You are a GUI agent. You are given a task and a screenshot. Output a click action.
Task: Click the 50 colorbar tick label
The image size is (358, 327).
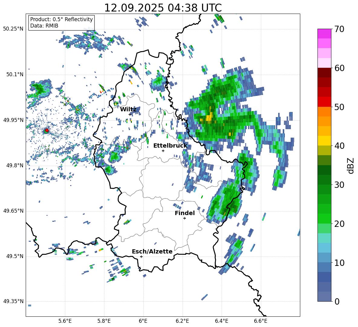tap(339, 107)
